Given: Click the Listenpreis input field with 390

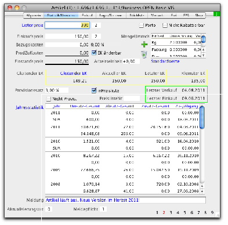Looking at the screenshot, I should click(x=67, y=26).
